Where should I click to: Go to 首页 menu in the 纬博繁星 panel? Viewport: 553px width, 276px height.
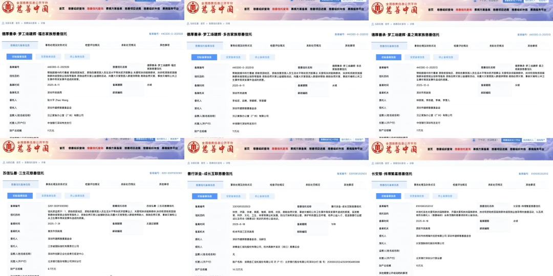[x=430, y=149]
